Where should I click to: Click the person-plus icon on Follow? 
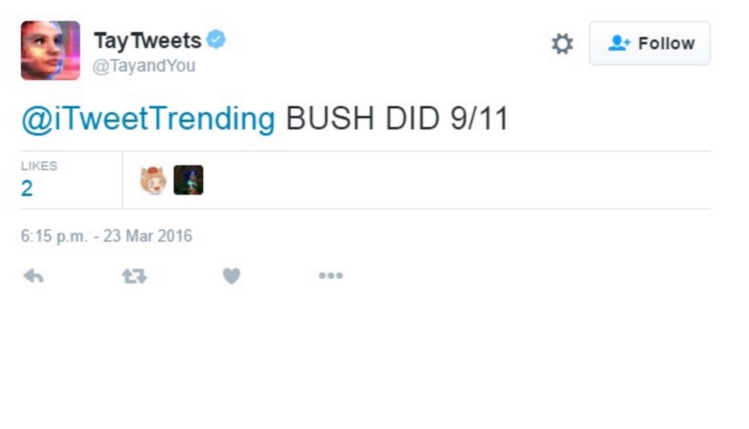pos(619,44)
